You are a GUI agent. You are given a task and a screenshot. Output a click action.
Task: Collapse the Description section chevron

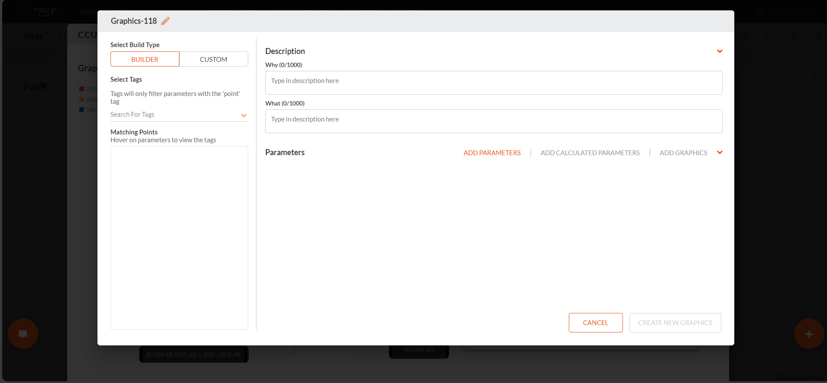[x=720, y=51]
